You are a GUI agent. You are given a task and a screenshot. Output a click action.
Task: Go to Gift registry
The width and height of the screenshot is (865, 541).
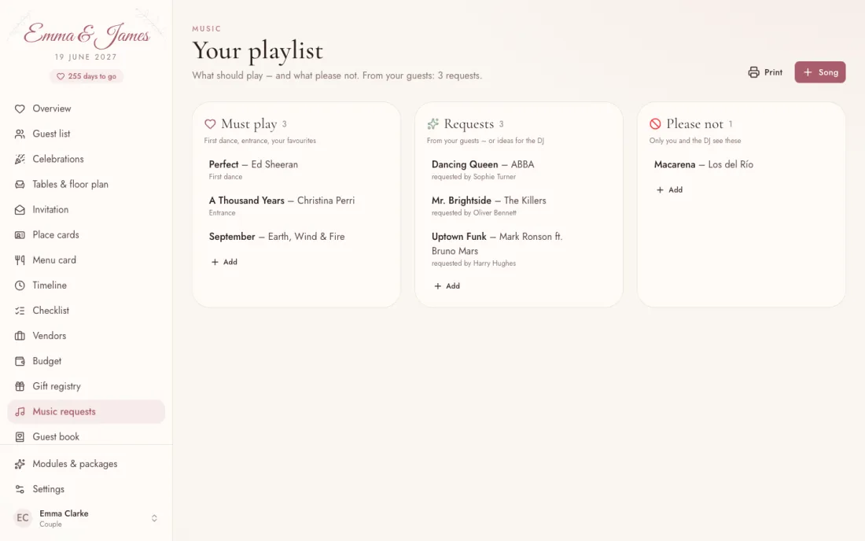[86, 387]
